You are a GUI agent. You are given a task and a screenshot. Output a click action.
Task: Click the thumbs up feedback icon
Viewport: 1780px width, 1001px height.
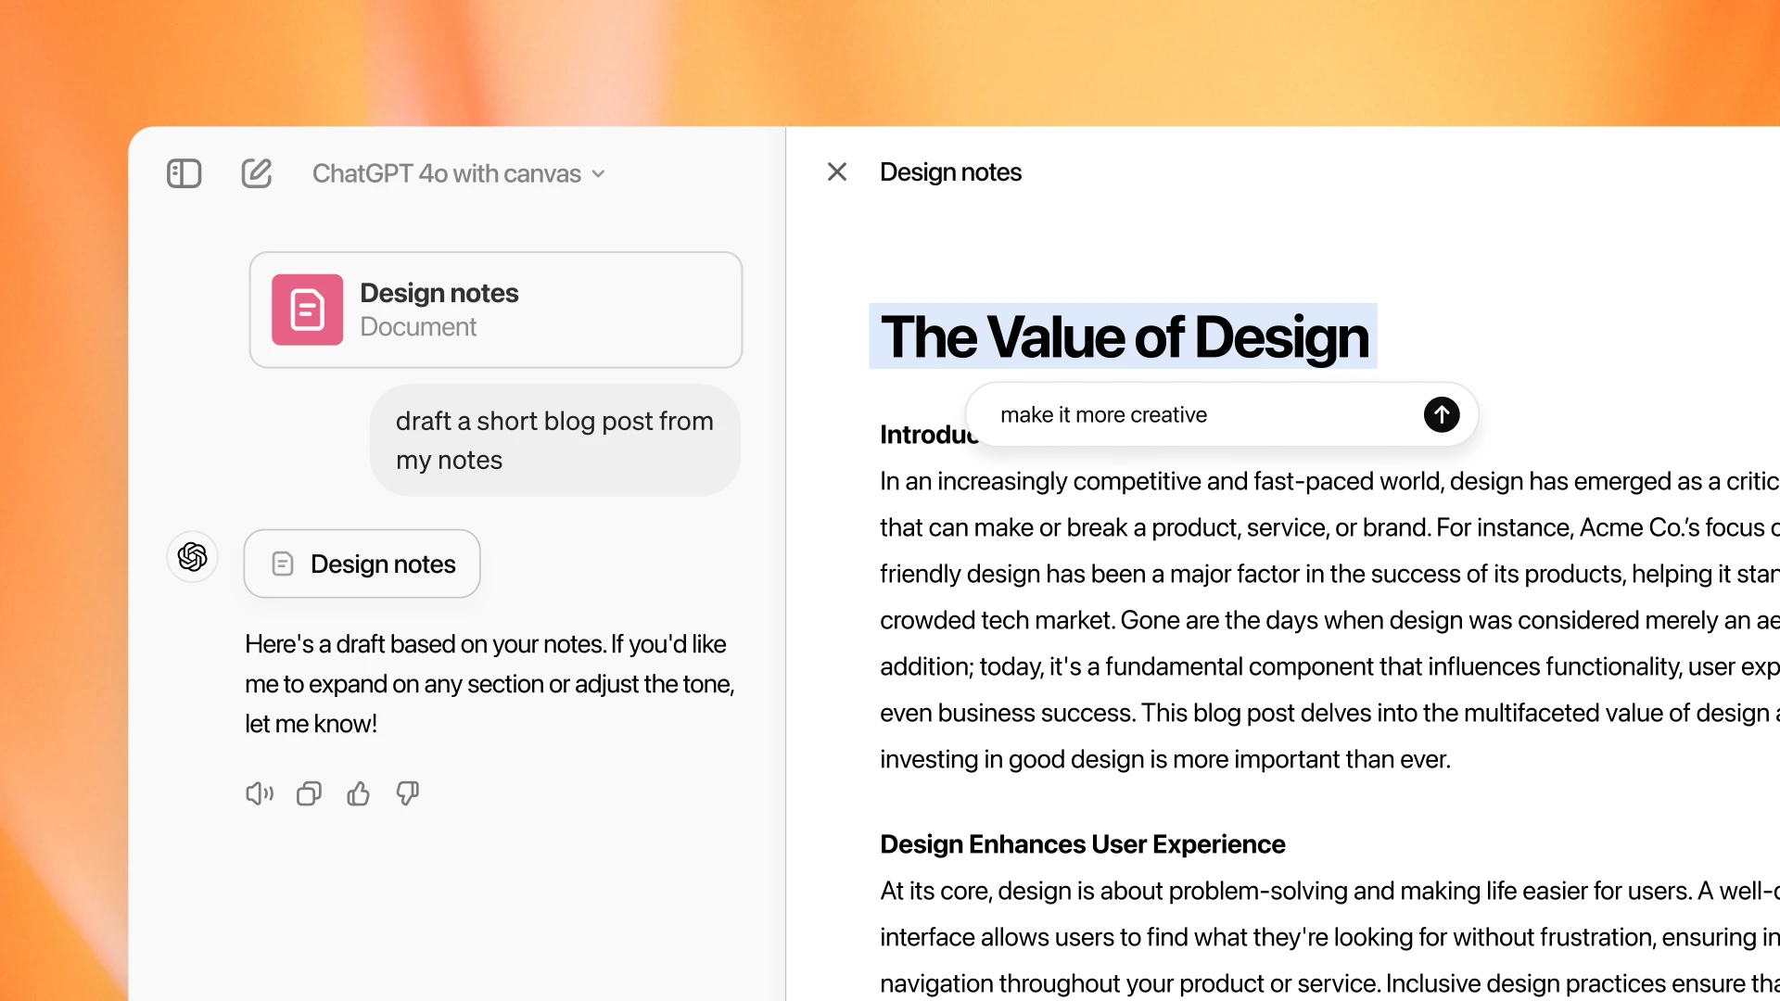coord(358,793)
